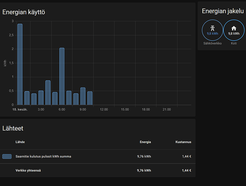This screenshot has width=246, height=186.
Task: Click the Energian jakelu card title
Action: [223, 11]
